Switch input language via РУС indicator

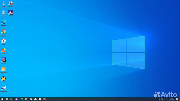pyautogui.click(x=167, y=99)
